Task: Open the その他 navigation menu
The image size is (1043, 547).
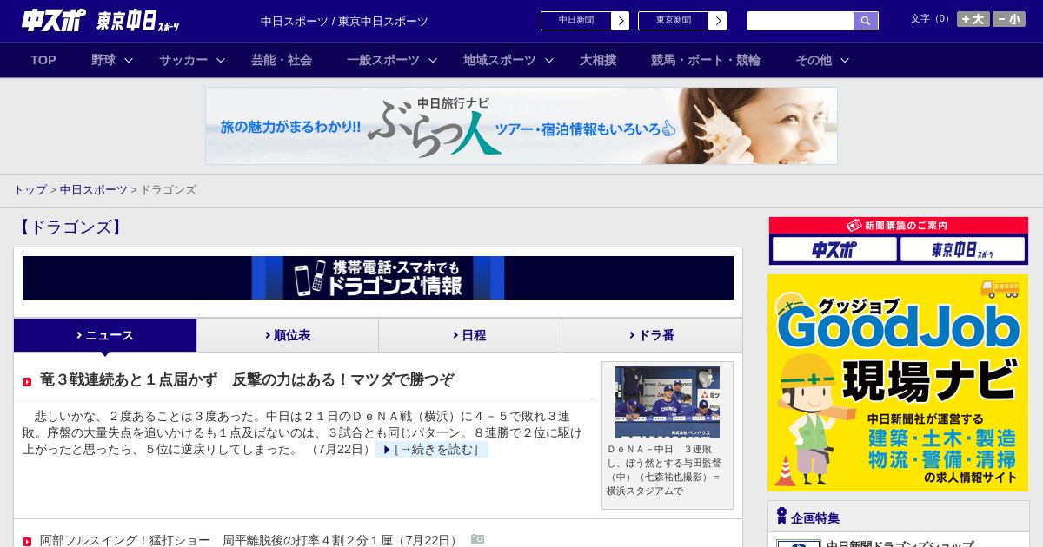Action: (814, 60)
